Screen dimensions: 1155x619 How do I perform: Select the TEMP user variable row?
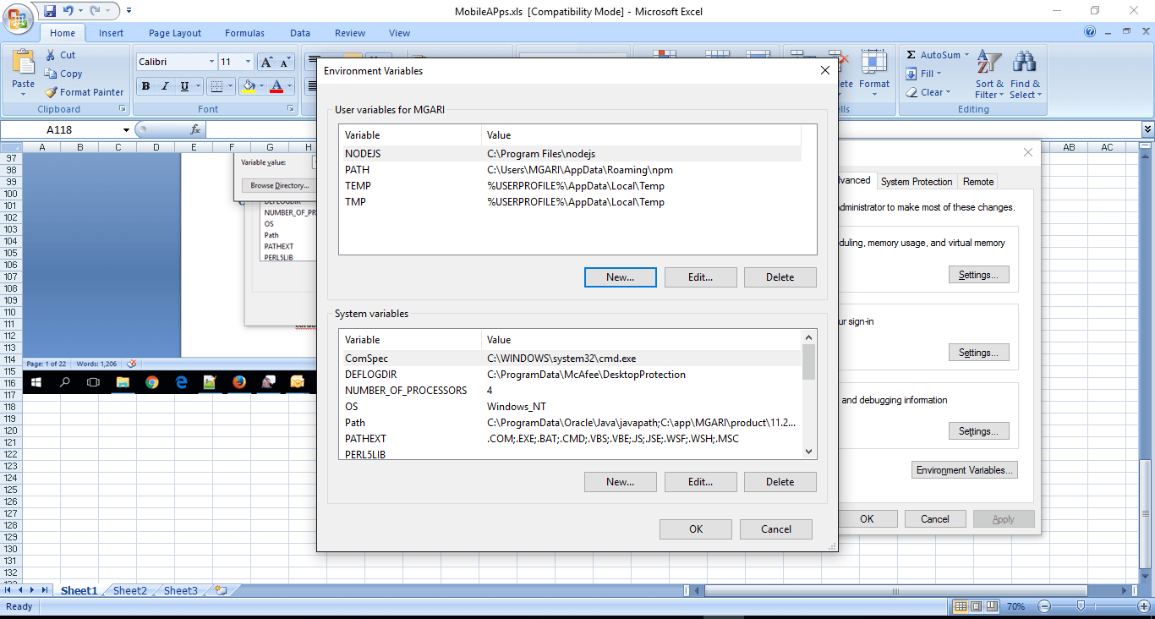[571, 186]
